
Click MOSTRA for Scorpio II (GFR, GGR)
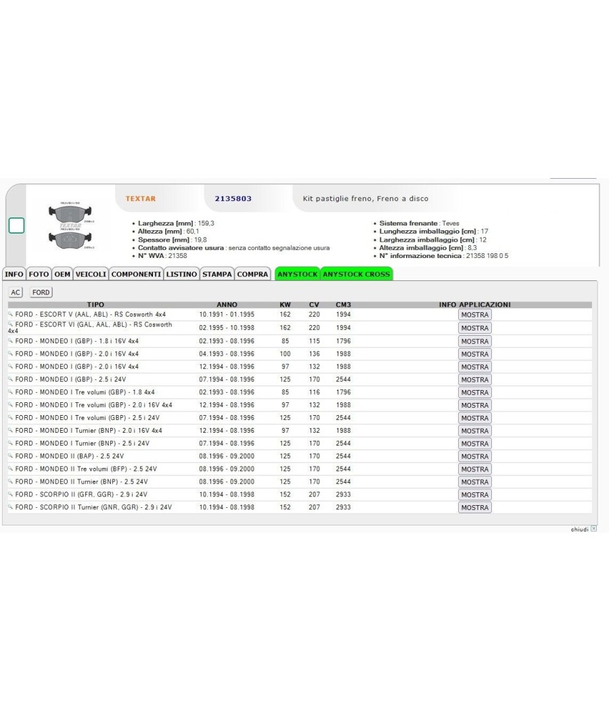[x=474, y=495]
